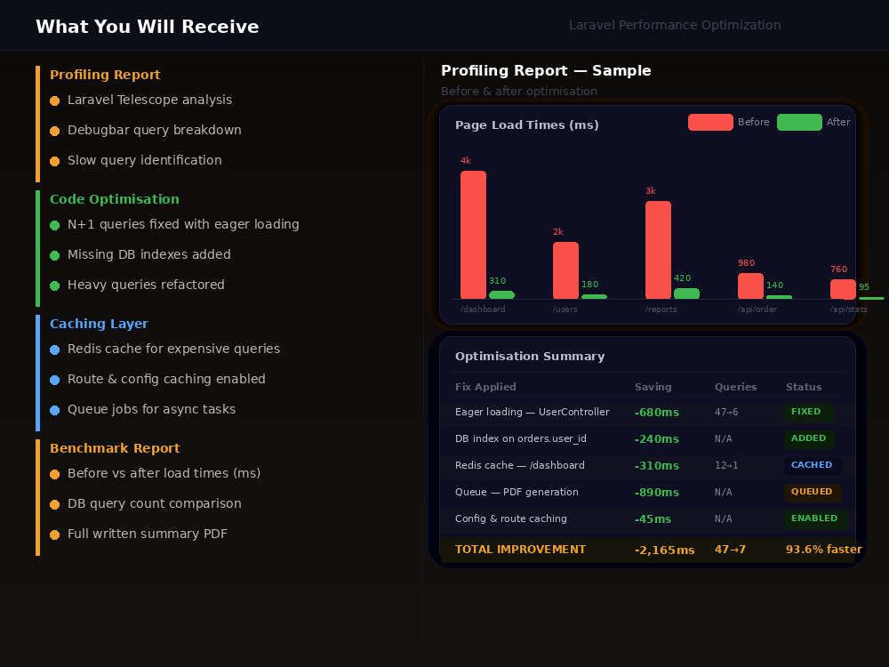Click the Caching Layer section heading

coord(99,324)
